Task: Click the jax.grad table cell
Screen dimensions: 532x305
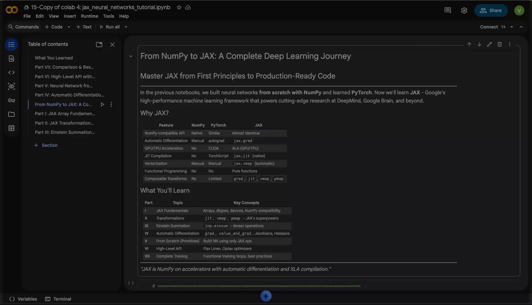Action: point(243,141)
